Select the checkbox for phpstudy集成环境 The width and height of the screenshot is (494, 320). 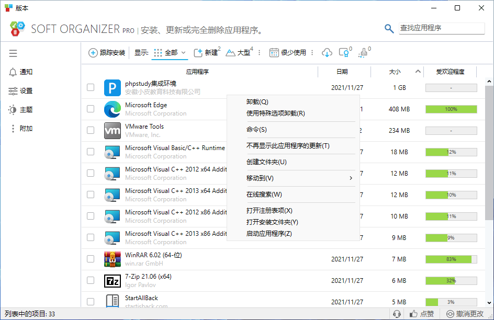90,87
